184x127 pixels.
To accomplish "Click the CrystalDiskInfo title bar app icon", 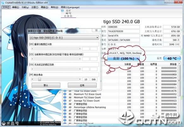I will 3,3.
